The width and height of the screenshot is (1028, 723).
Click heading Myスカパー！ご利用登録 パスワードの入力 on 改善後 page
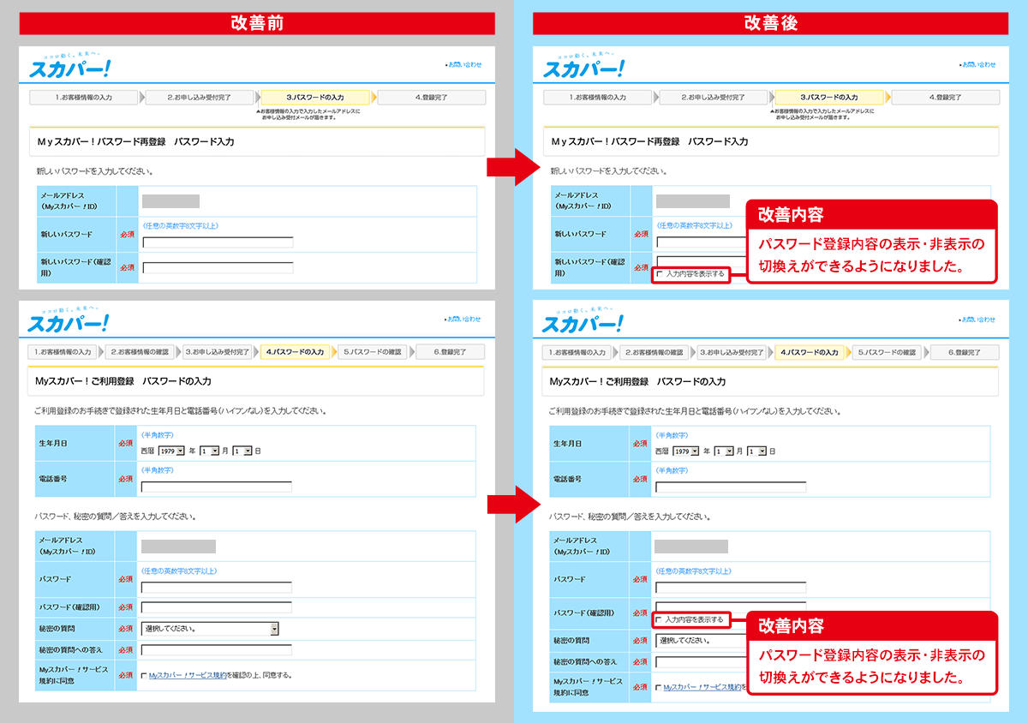[x=637, y=381]
